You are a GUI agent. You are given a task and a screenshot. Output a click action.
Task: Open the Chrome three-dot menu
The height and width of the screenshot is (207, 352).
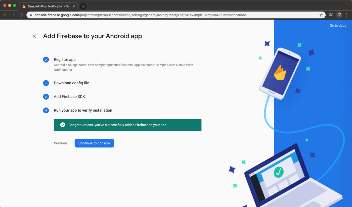(347, 15)
